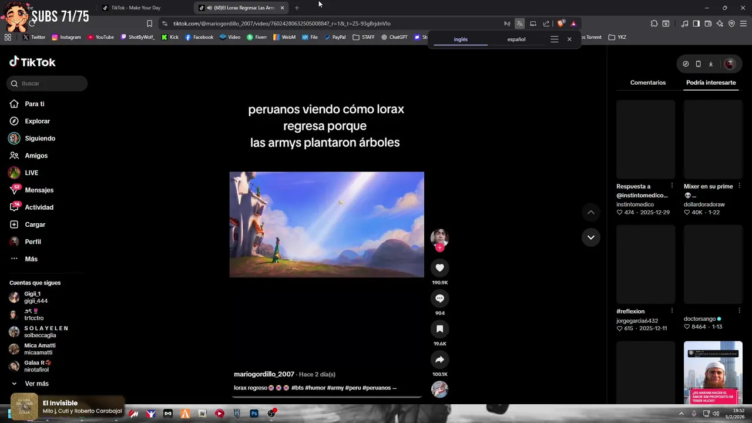This screenshot has width=752, height=423.
Task: Show hidden system tray icons
Action: pos(681,414)
